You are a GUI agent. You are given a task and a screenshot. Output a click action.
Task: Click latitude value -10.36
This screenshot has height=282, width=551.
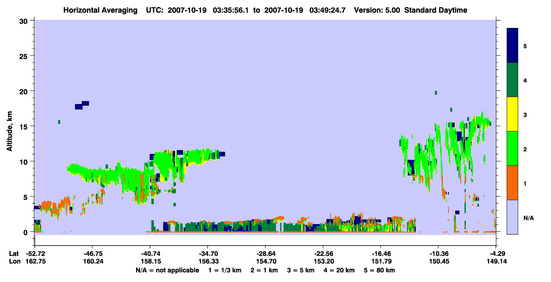tap(438, 254)
